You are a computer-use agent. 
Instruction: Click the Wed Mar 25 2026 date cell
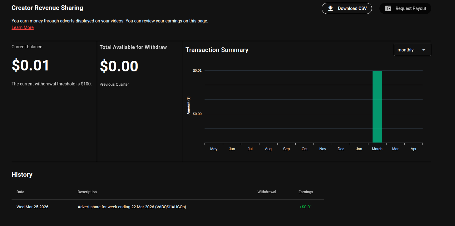coord(32,207)
